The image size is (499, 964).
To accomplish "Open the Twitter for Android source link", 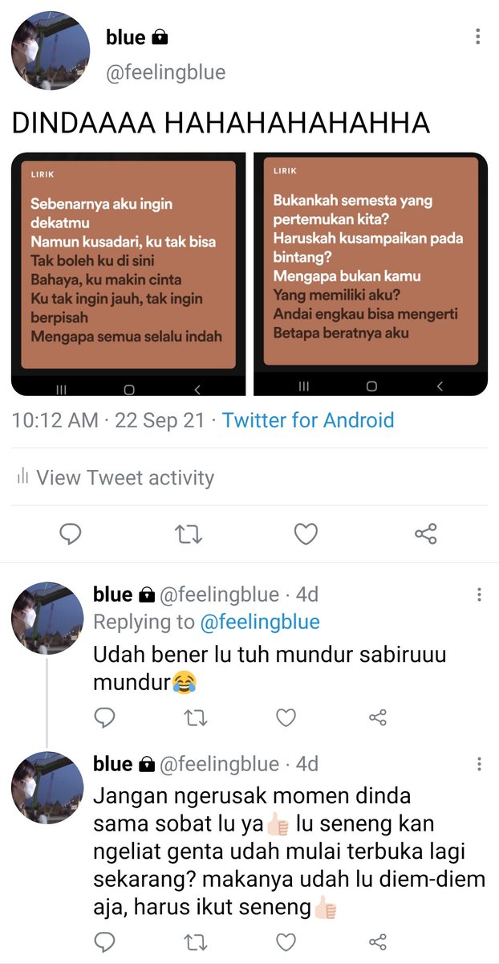I will (x=308, y=420).
